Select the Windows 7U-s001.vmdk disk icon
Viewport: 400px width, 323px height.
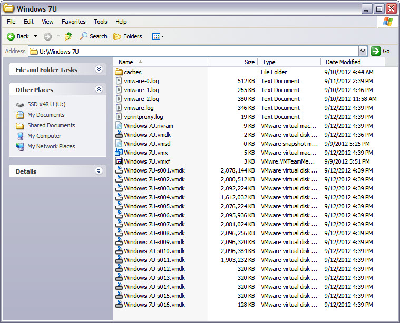119,170
